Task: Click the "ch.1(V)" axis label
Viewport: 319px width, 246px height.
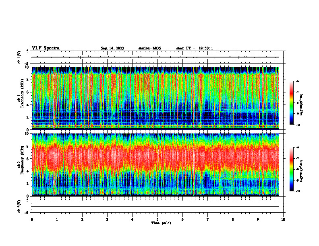Action: (x=19, y=57)
